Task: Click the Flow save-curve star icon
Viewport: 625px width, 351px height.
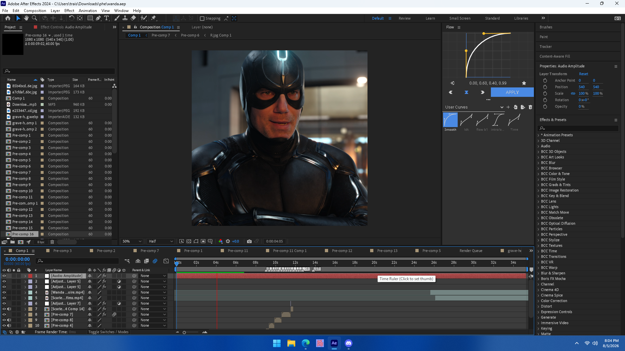Action: [524, 83]
